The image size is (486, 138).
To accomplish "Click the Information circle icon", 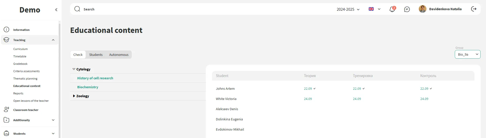I will 6,30.
